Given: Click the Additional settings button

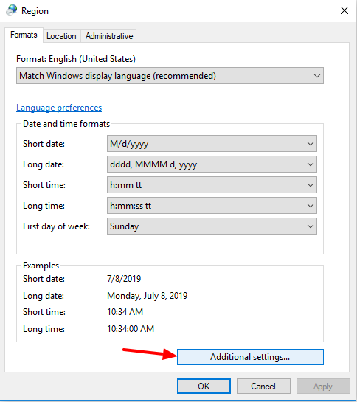Looking at the screenshot, I should (250, 357).
